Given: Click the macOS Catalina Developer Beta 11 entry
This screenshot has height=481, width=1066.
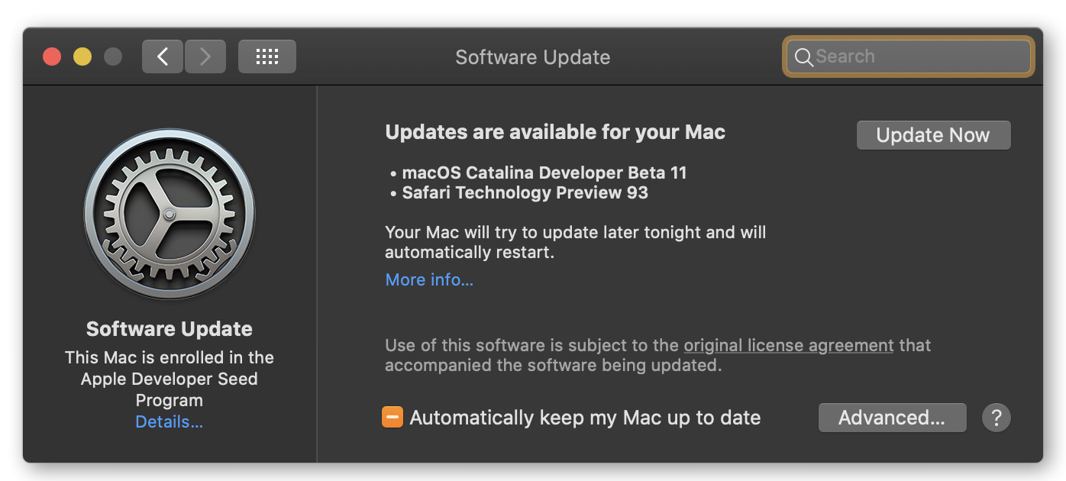Looking at the screenshot, I should click(544, 173).
